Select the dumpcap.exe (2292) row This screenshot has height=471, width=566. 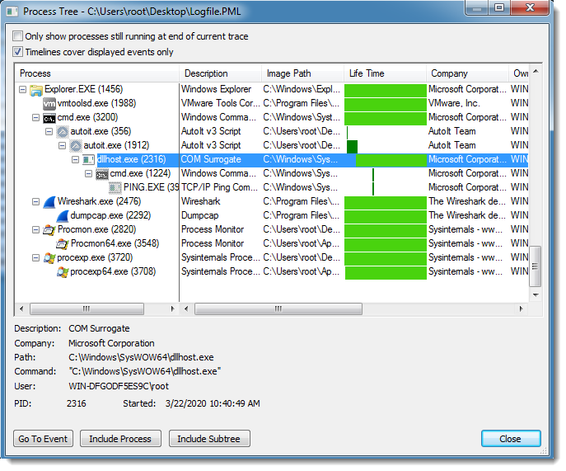[x=271, y=216]
